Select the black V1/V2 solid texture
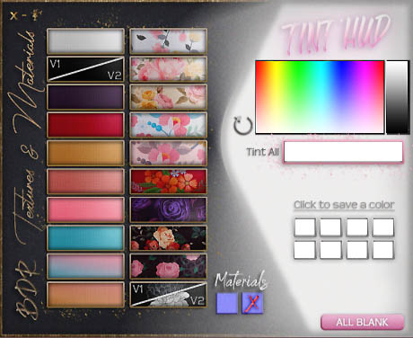Viewport: 413px width, 338px height. click(x=85, y=69)
